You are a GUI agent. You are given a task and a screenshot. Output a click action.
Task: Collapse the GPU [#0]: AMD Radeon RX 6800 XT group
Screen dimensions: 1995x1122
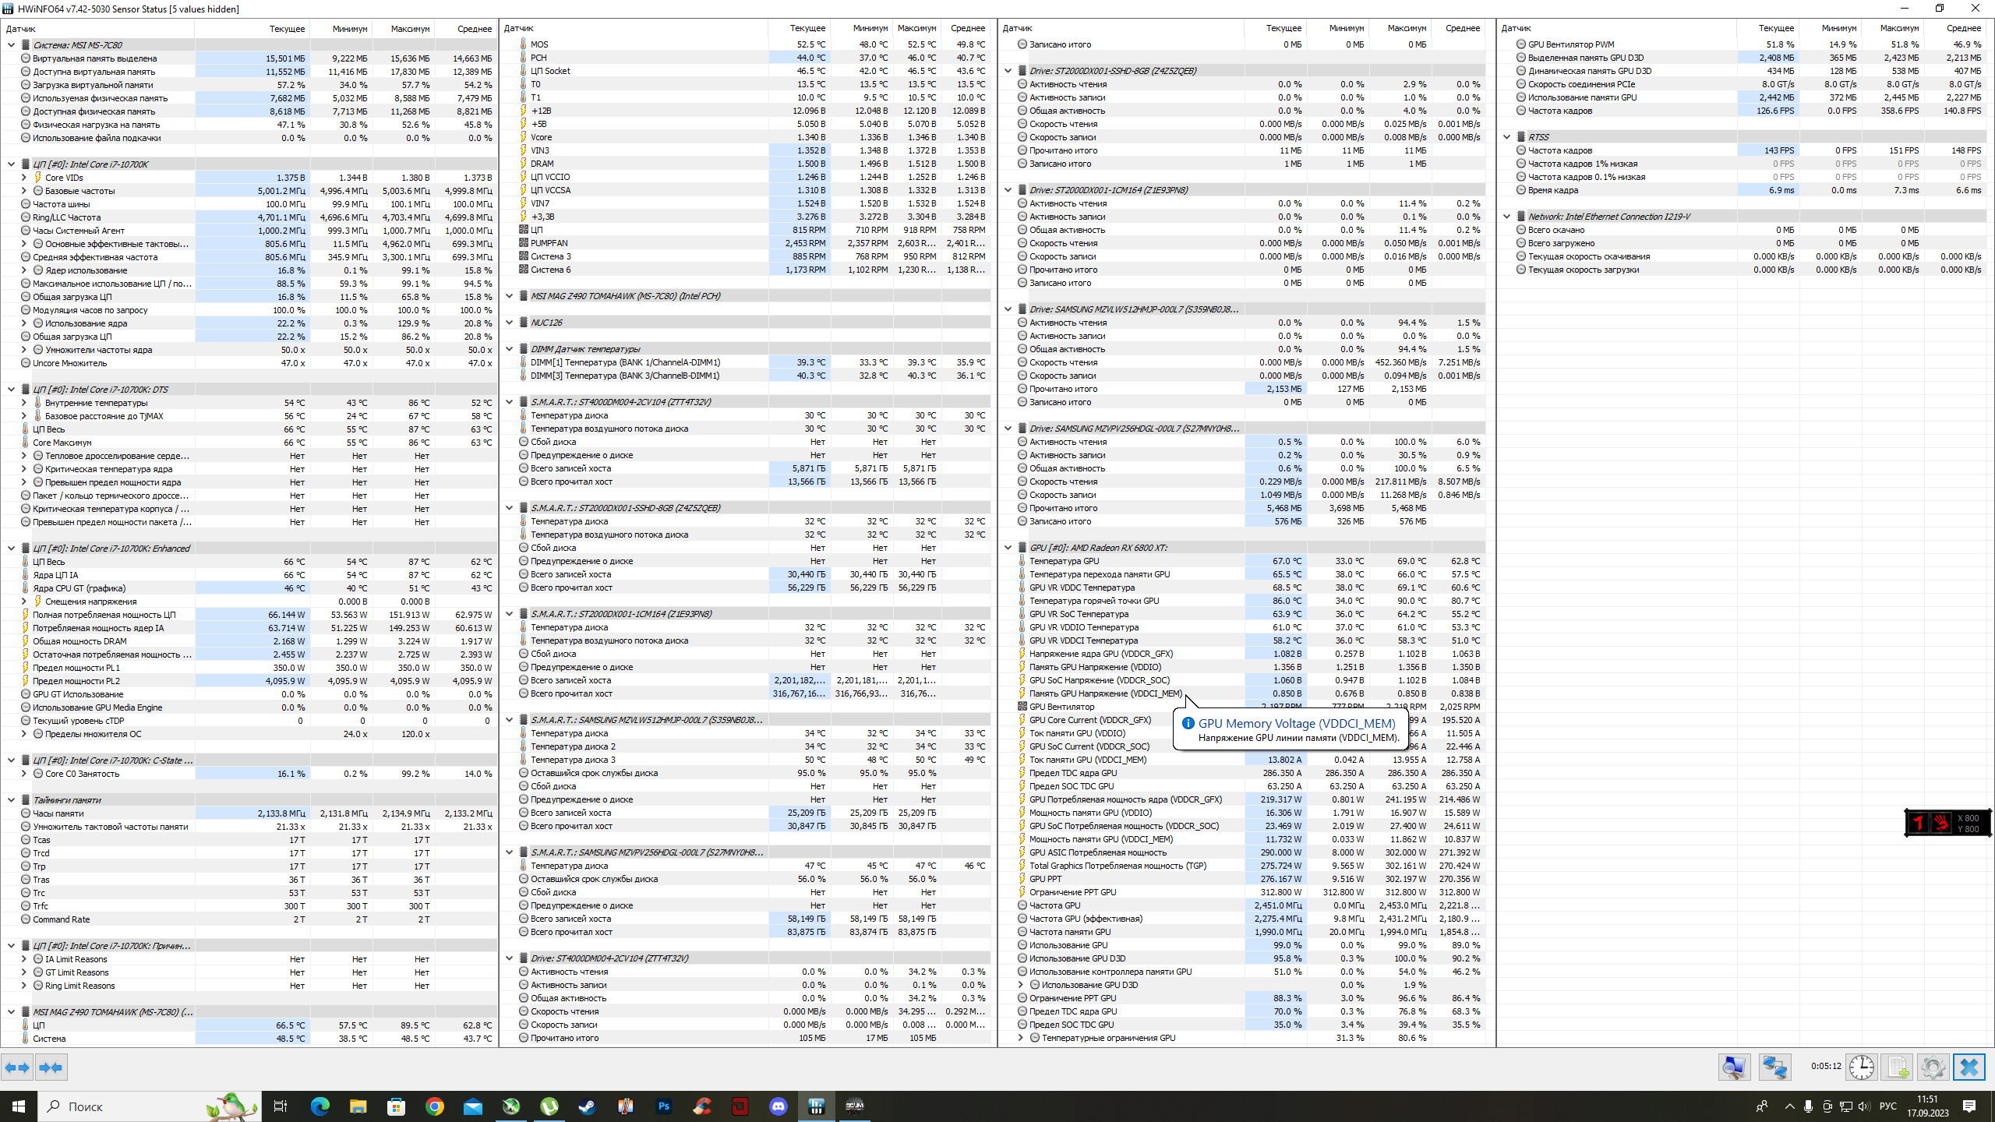pyautogui.click(x=1008, y=548)
